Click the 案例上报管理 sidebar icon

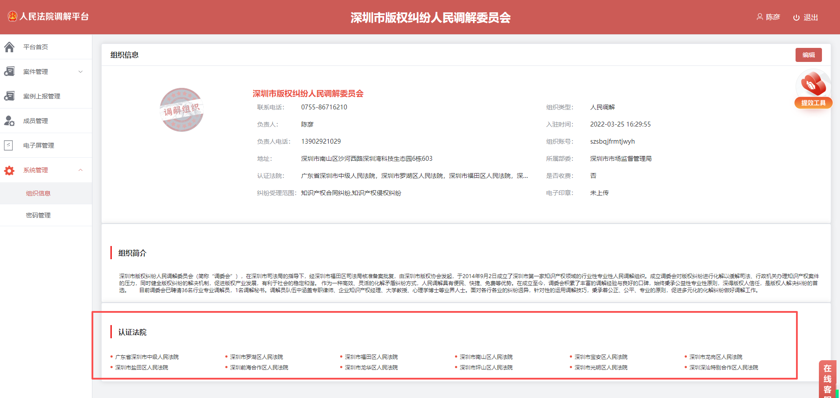(x=9, y=96)
